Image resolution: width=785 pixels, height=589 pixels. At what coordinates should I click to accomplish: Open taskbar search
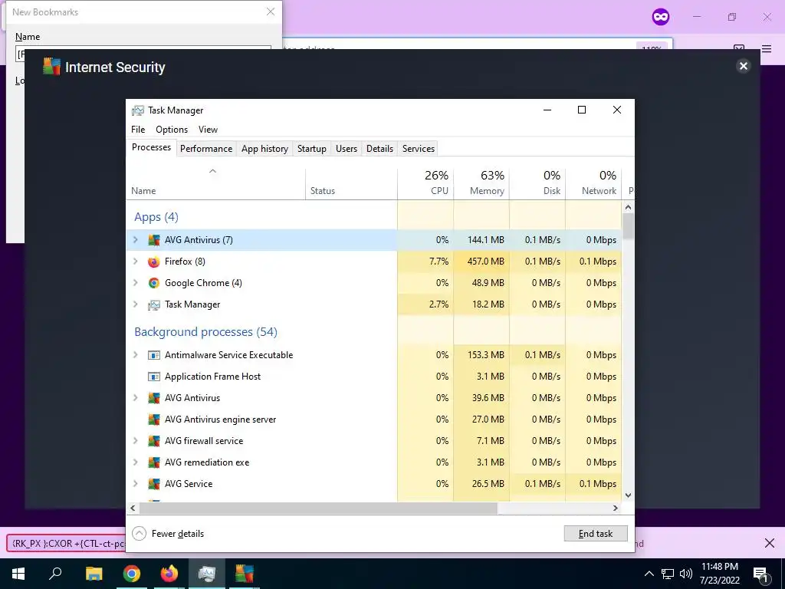(x=55, y=574)
